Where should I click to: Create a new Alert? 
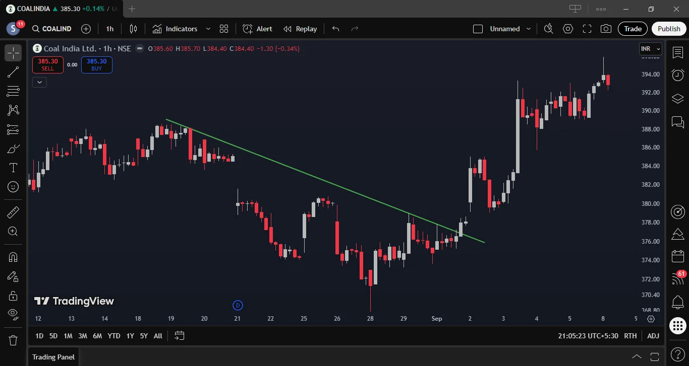[257, 29]
